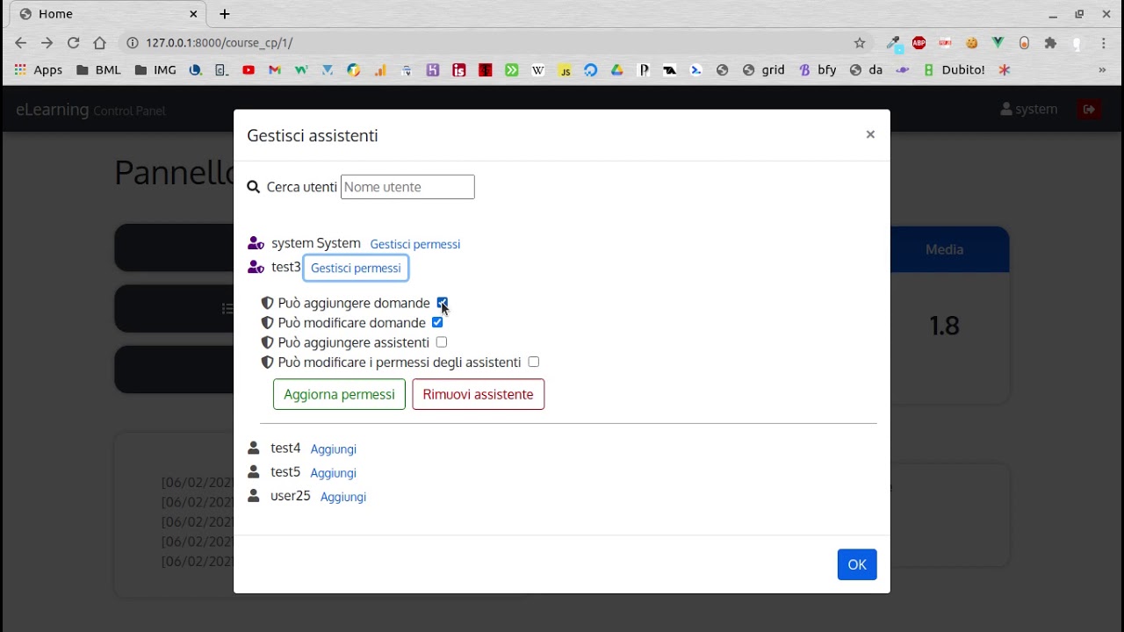This screenshot has width=1124, height=632.
Task: Click the 'Media' tab header behind dialog
Action: click(x=944, y=249)
